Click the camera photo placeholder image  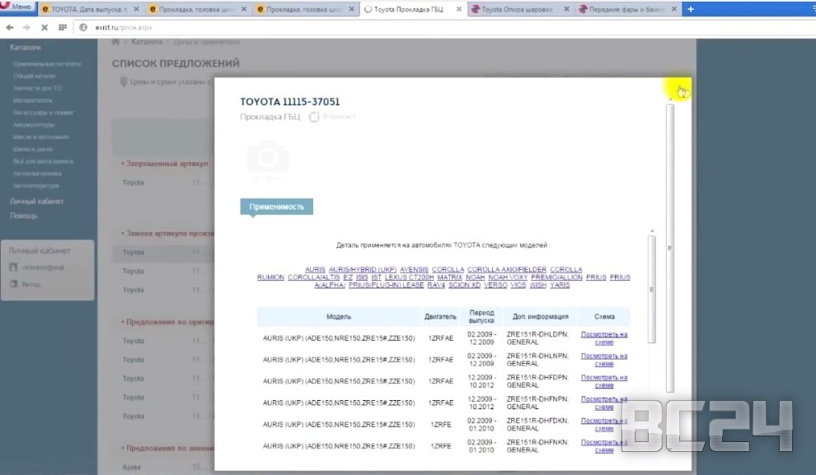click(x=268, y=158)
